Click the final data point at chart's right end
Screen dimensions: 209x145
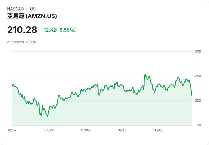tap(192, 95)
